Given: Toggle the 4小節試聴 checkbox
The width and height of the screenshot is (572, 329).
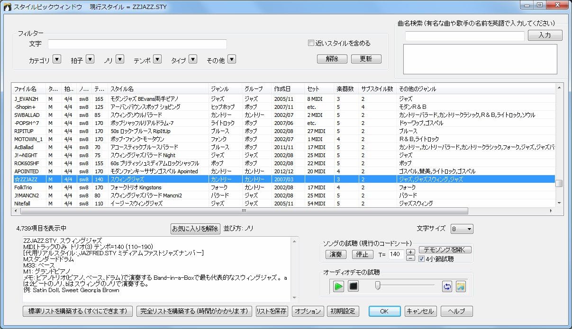Looking at the screenshot, I should point(421,258).
